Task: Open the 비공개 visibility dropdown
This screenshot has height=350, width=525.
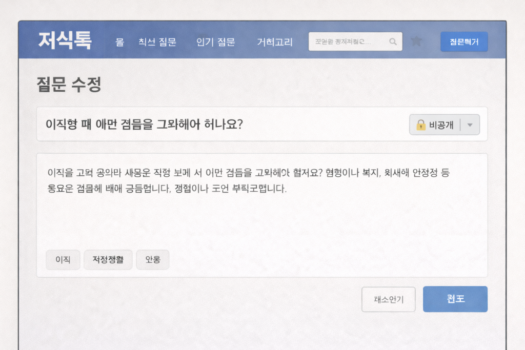Action: (x=441, y=125)
